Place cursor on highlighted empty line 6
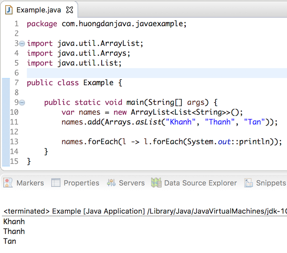The image size is (287, 253). click(157, 73)
